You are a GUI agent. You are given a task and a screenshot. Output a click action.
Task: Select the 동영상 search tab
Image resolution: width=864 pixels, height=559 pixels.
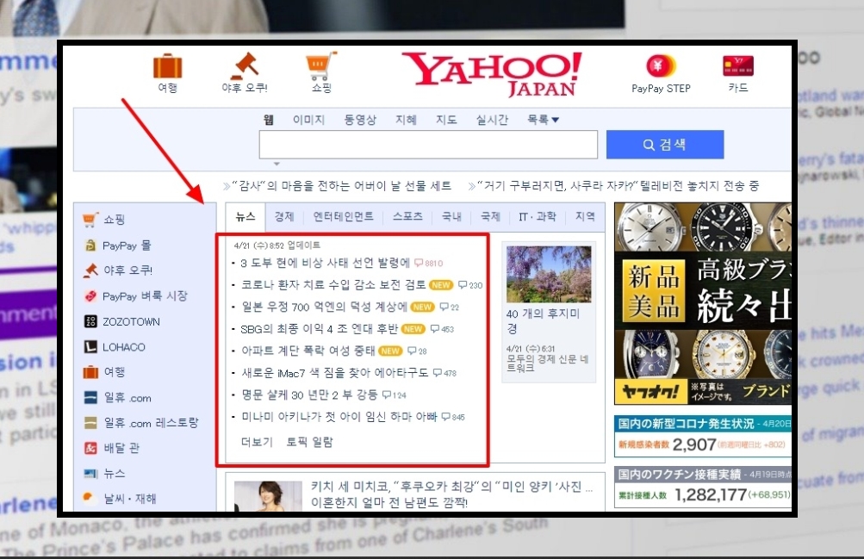pos(360,120)
